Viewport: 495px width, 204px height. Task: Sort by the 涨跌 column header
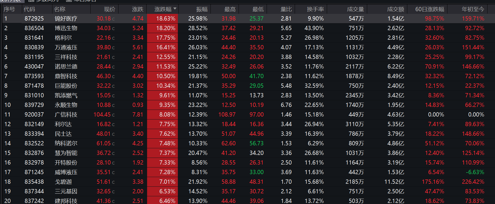[138, 9]
